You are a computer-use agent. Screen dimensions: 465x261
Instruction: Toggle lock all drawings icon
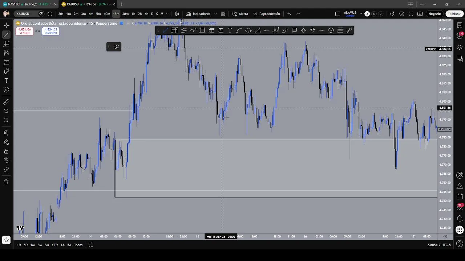pyautogui.click(x=6, y=151)
